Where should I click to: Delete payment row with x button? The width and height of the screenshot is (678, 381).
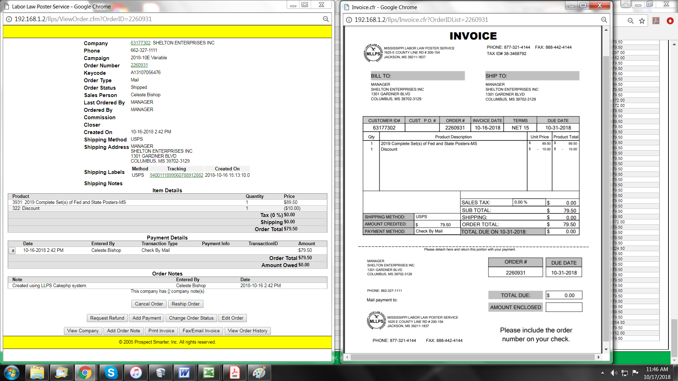(x=13, y=250)
